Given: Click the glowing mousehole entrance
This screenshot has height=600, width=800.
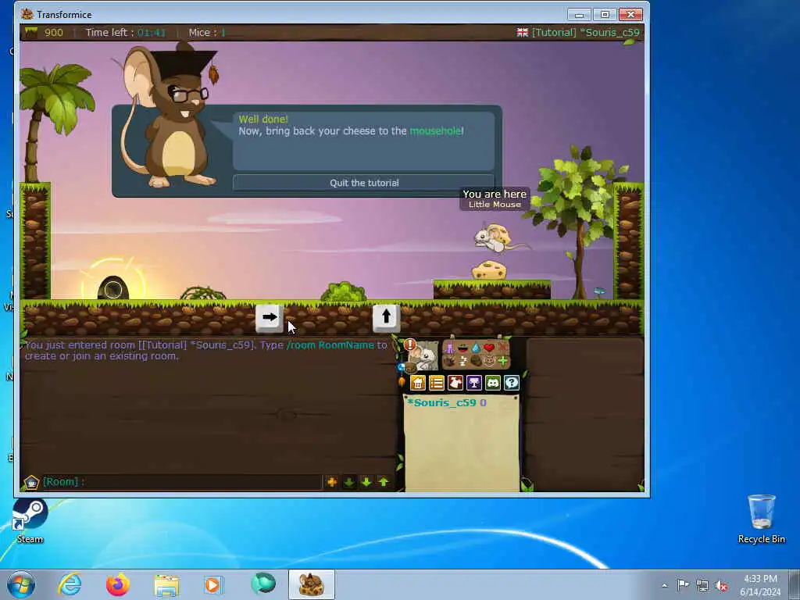Looking at the screenshot, I should click(112, 287).
